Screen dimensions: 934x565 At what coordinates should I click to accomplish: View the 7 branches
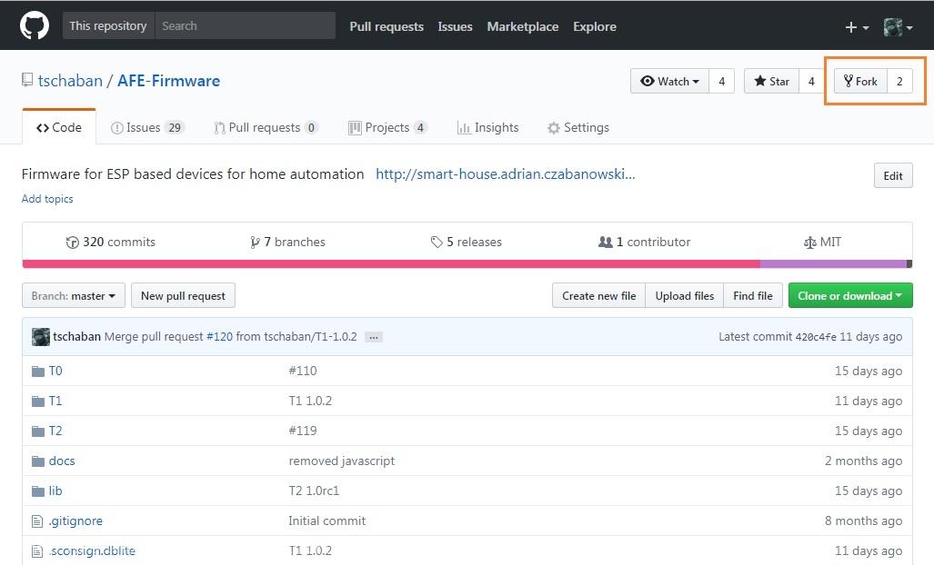click(287, 242)
